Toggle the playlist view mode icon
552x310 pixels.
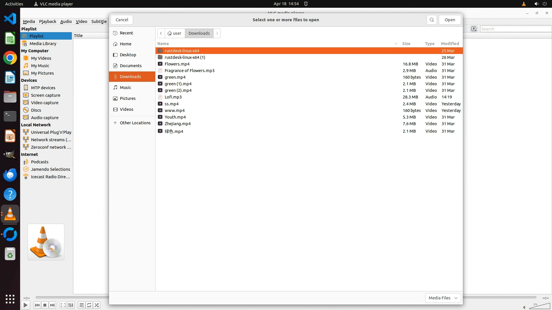[x=474, y=29]
